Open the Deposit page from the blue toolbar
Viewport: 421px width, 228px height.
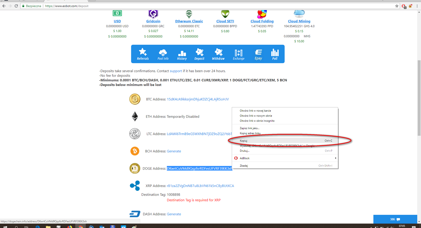point(199,54)
